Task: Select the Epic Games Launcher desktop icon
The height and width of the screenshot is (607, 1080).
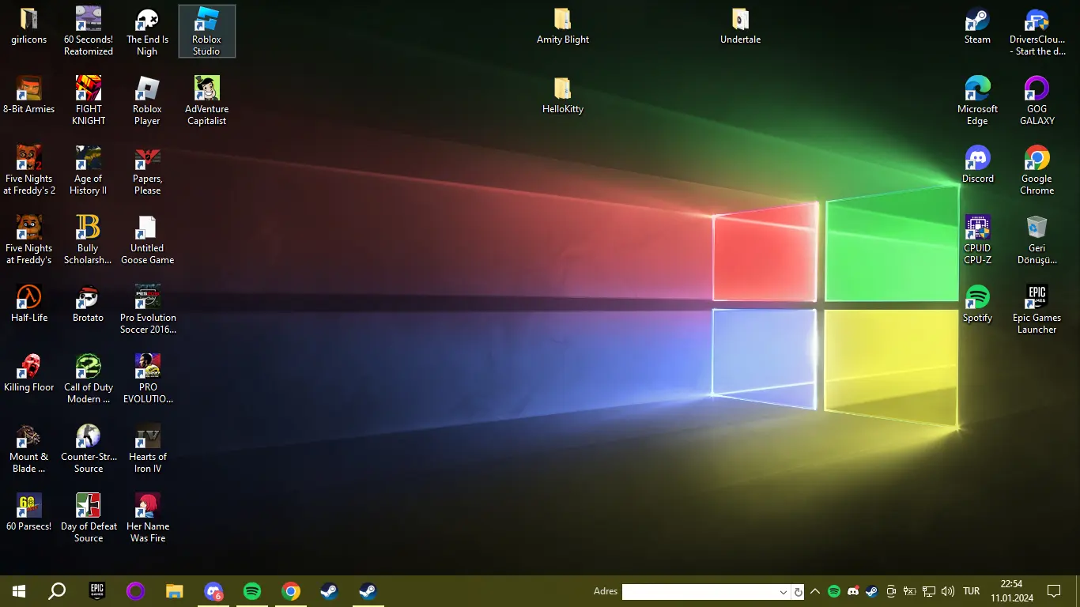Action: (1037, 309)
